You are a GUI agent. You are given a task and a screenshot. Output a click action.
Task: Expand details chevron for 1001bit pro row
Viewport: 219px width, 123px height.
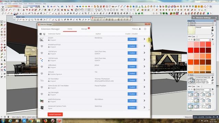pos(144,53)
